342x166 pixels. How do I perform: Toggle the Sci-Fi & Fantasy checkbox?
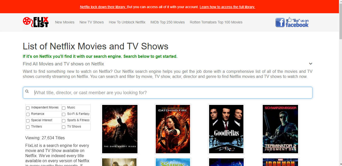[x=64, y=114]
